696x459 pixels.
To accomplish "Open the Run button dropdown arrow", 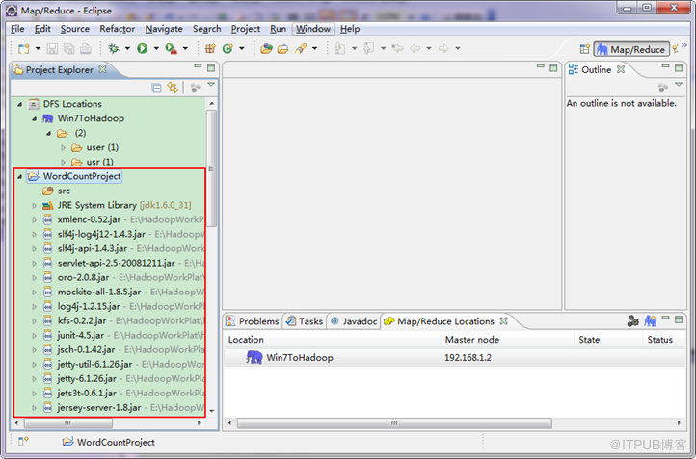I will tap(156, 48).
